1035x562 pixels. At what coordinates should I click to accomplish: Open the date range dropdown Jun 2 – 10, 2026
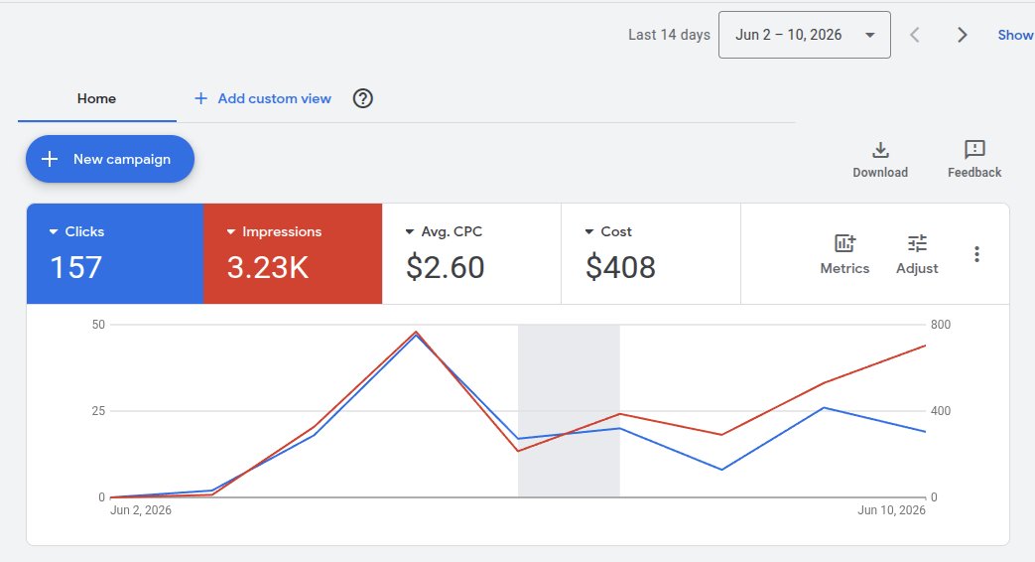[804, 35]
